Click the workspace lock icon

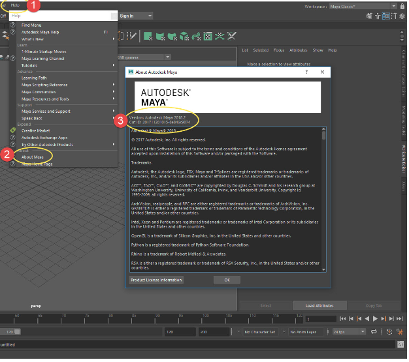tap(402, 7)
